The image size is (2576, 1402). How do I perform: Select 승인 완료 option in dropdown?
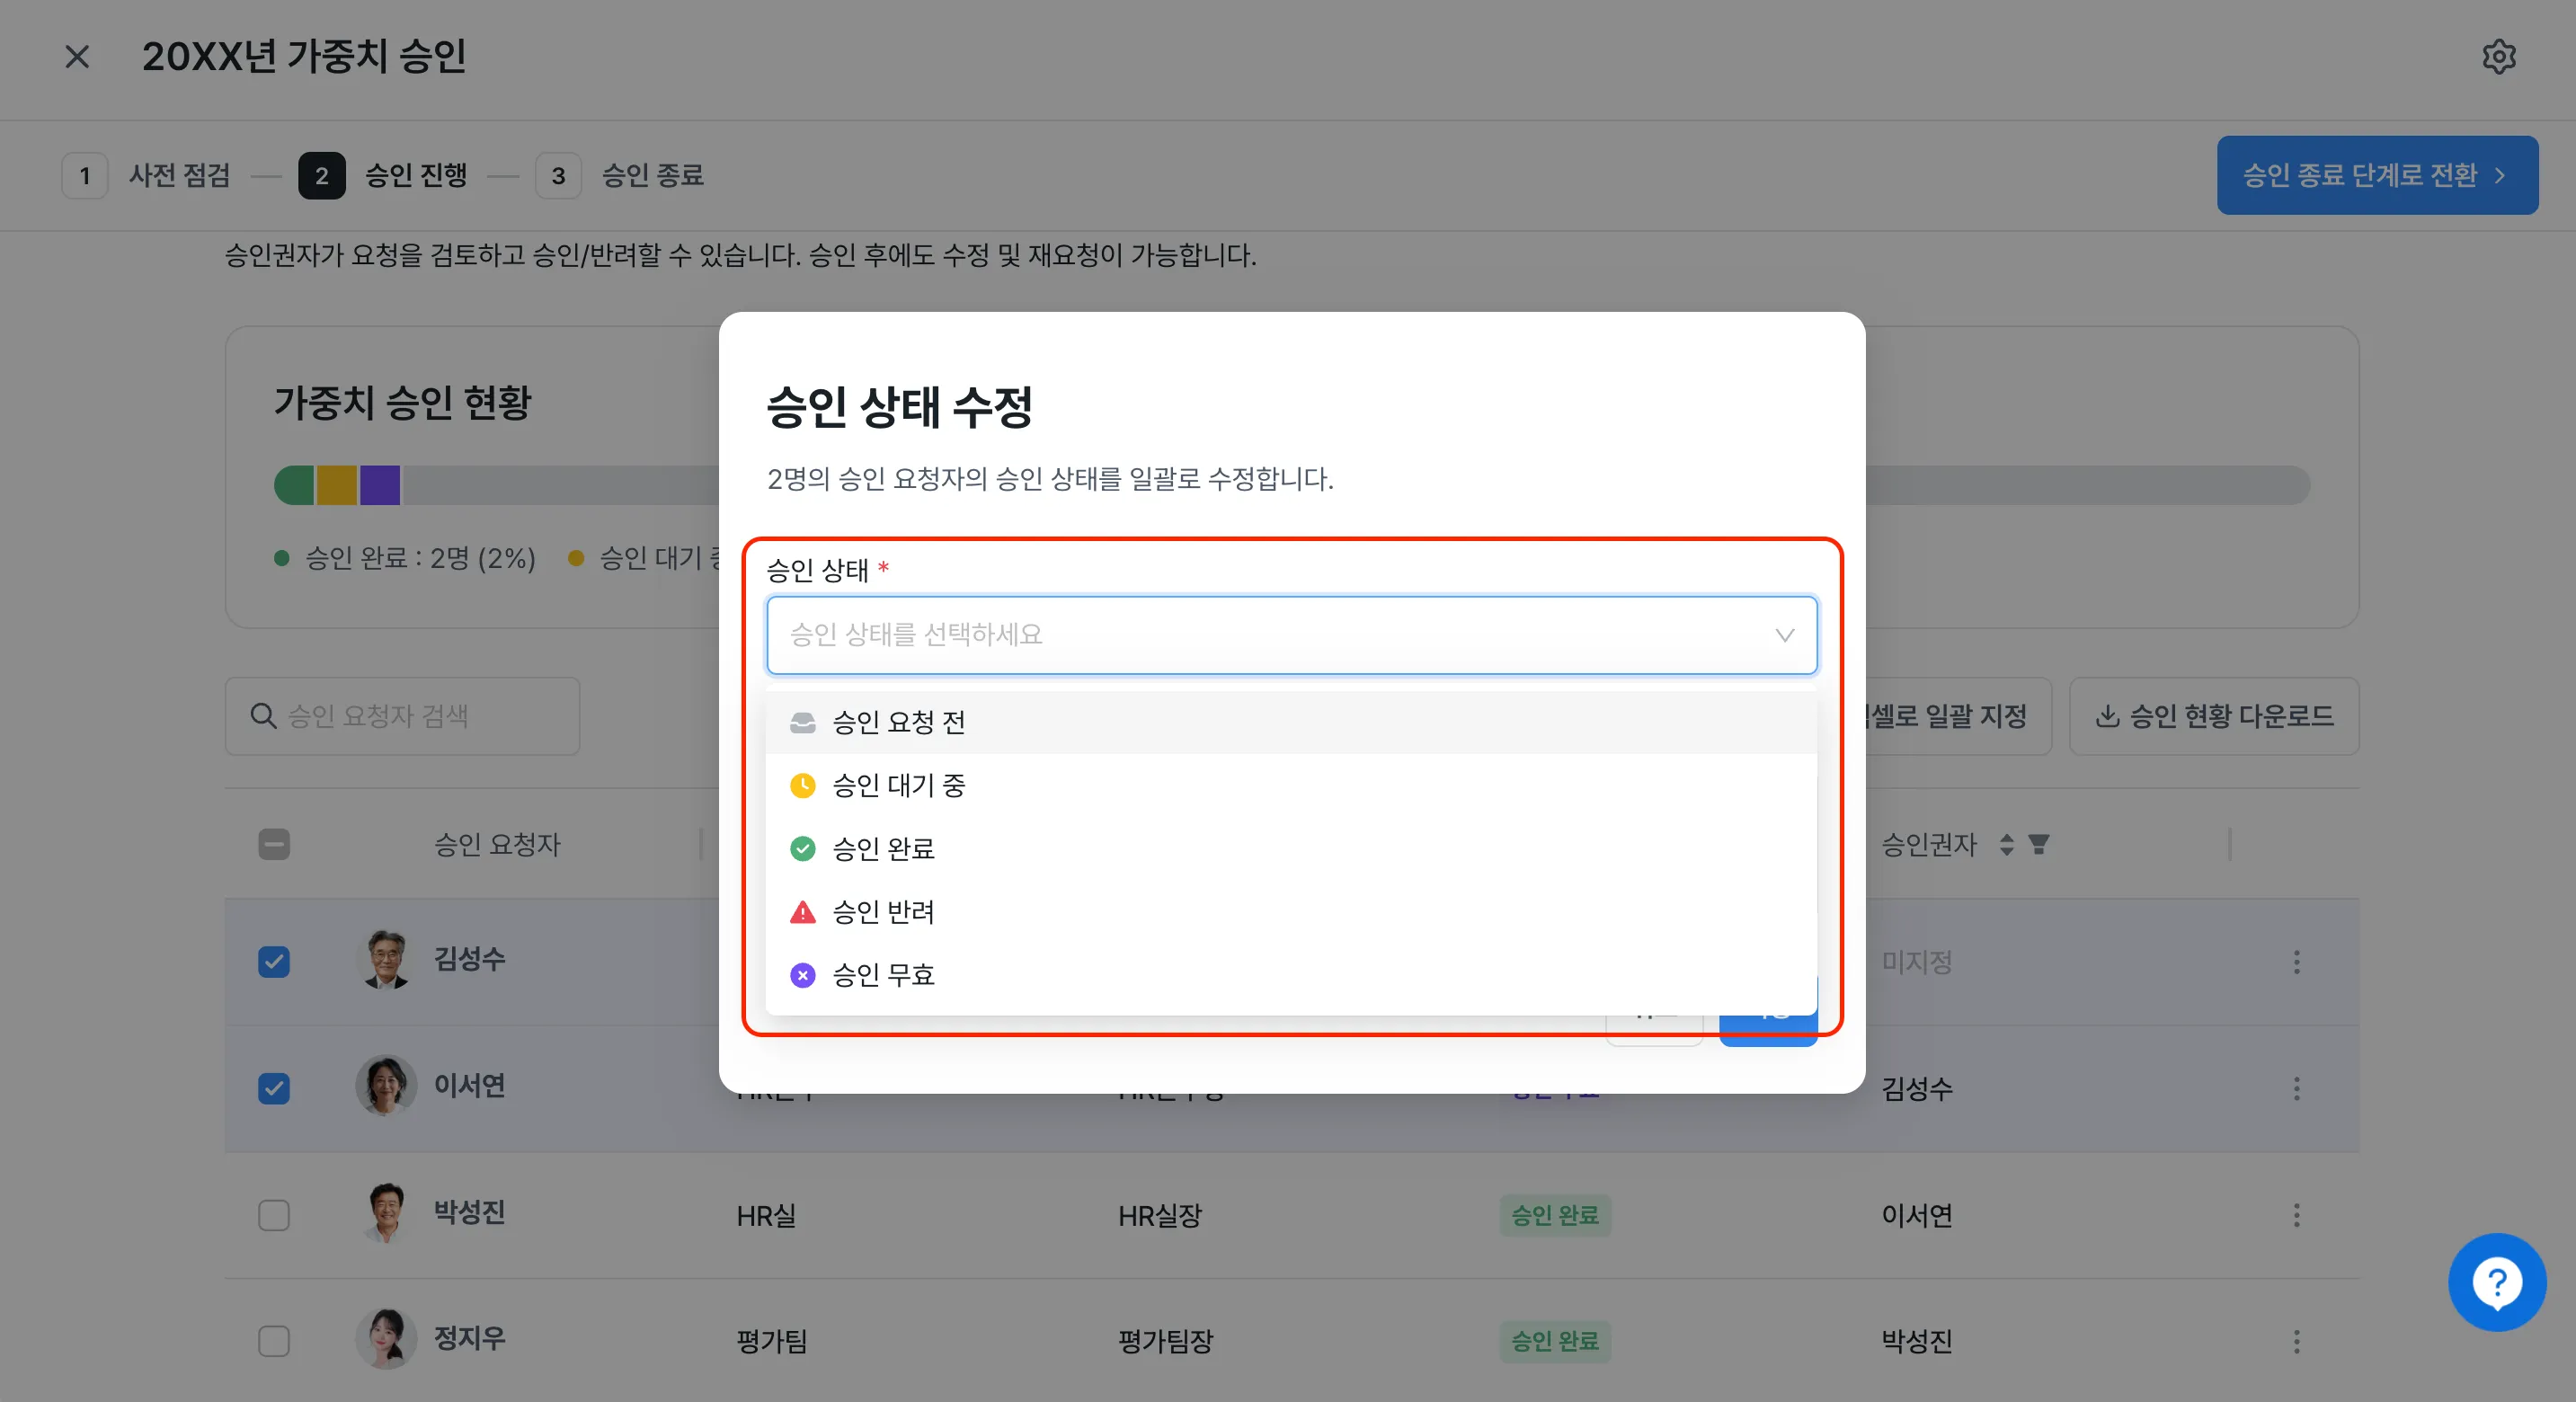1291,849
